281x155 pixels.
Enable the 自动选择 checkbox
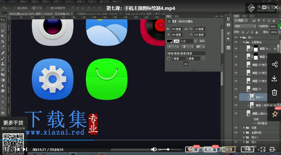point(15,8)
